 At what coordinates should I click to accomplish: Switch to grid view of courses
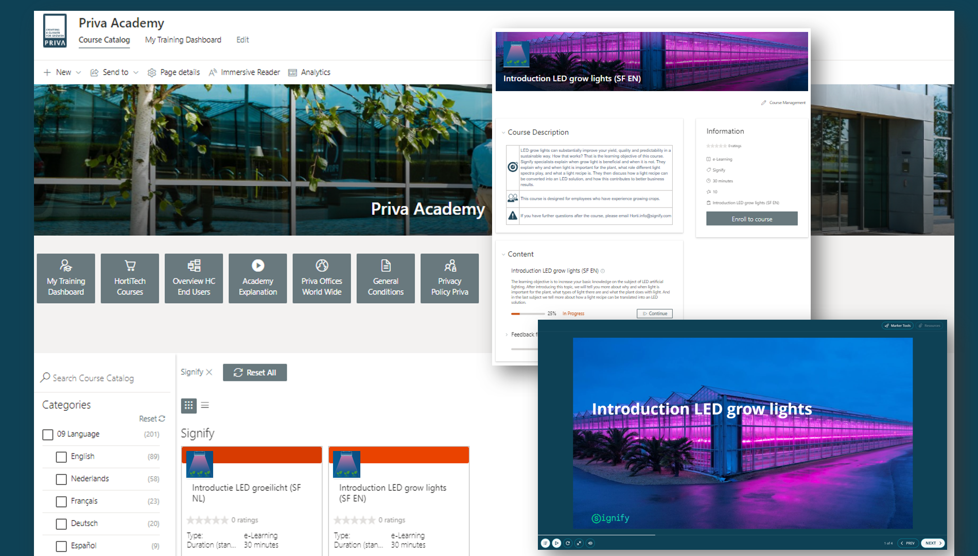pyautogui.click(x=189, y=405)
